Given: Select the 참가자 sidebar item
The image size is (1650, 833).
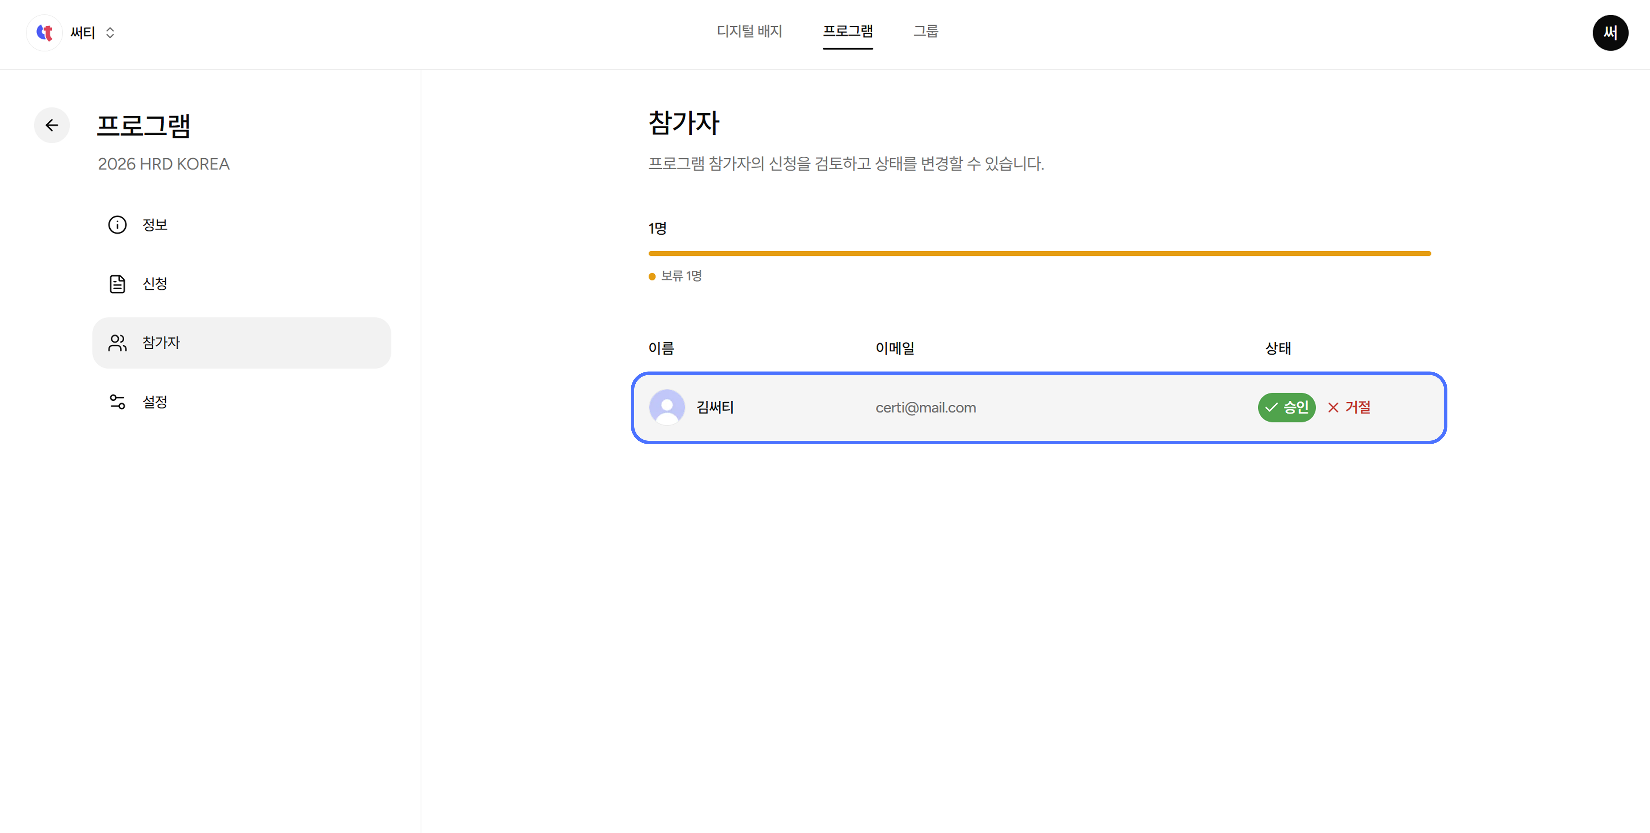Looking at the screenshot, I should [242, 343].
